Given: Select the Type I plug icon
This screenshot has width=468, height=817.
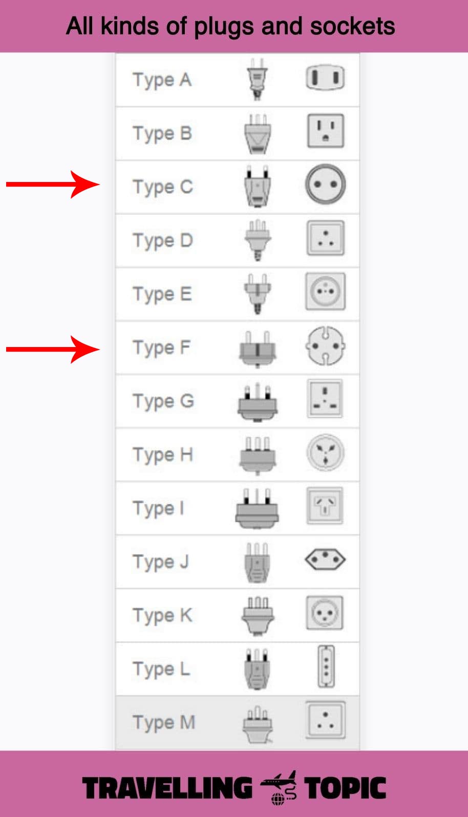Looking at the screenshot, I should (x=258, y=508).
